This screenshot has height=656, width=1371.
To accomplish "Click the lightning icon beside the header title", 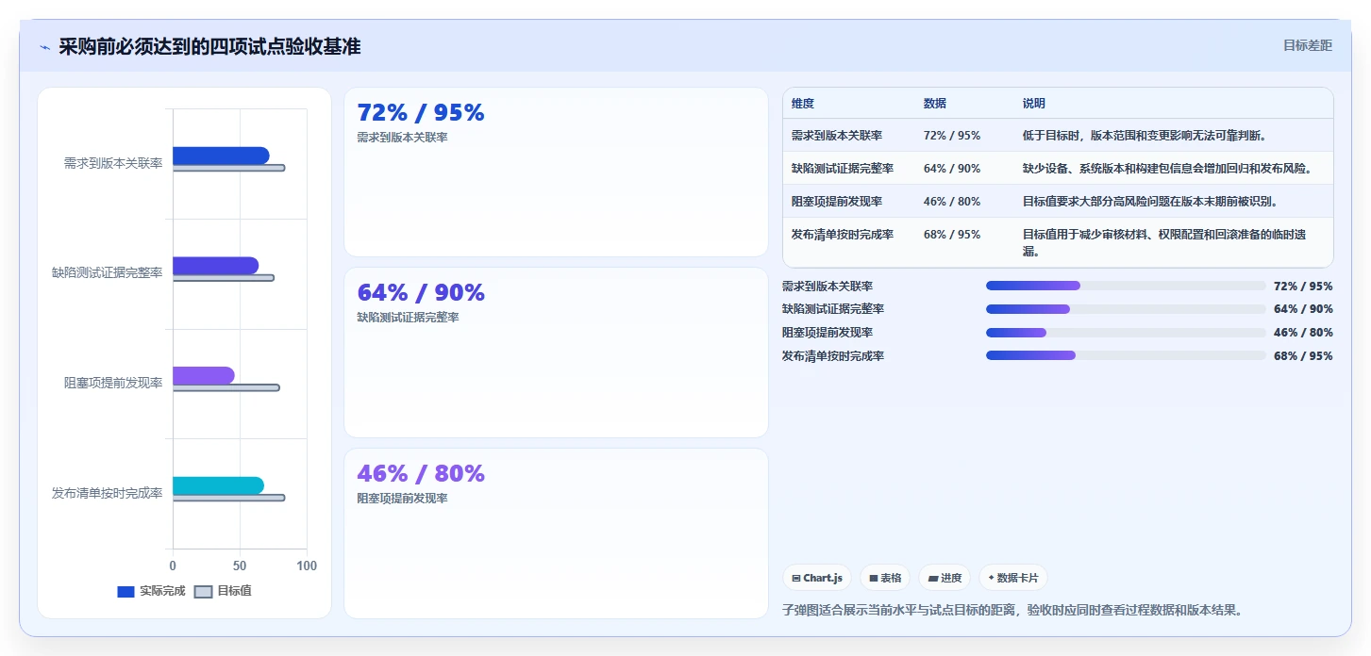I will (45, 47).
